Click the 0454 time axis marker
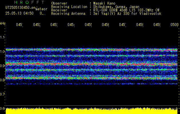The height and width of the screenshot is (114, 180). (71, 25)
